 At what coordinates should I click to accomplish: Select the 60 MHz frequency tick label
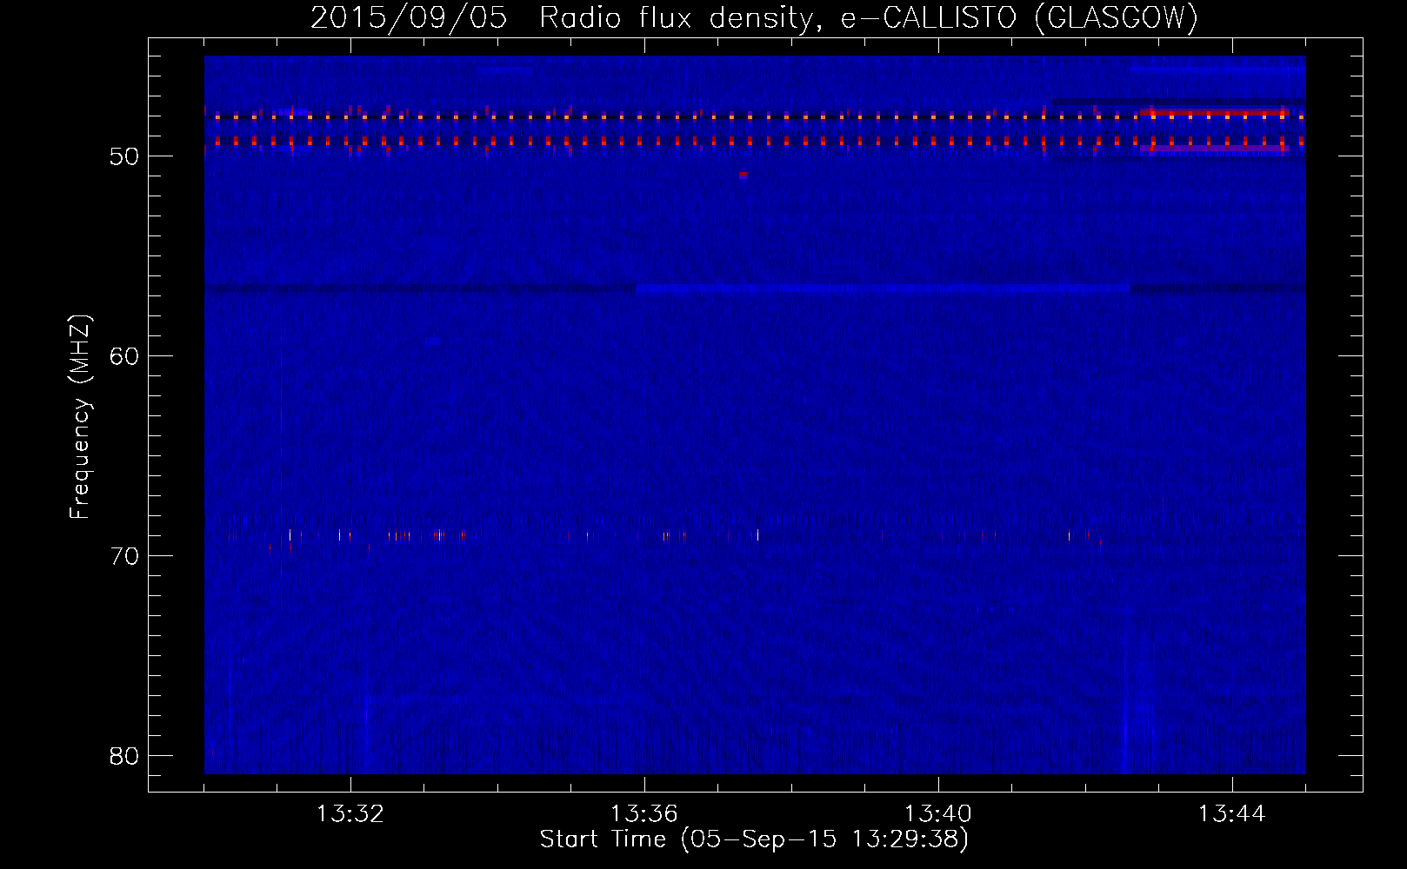pos(124,356)
